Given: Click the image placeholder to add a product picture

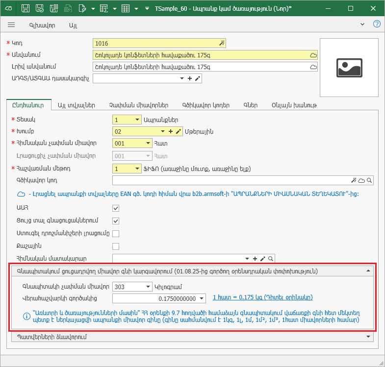Looking at the screenshot, I should [x=349, y=68].
